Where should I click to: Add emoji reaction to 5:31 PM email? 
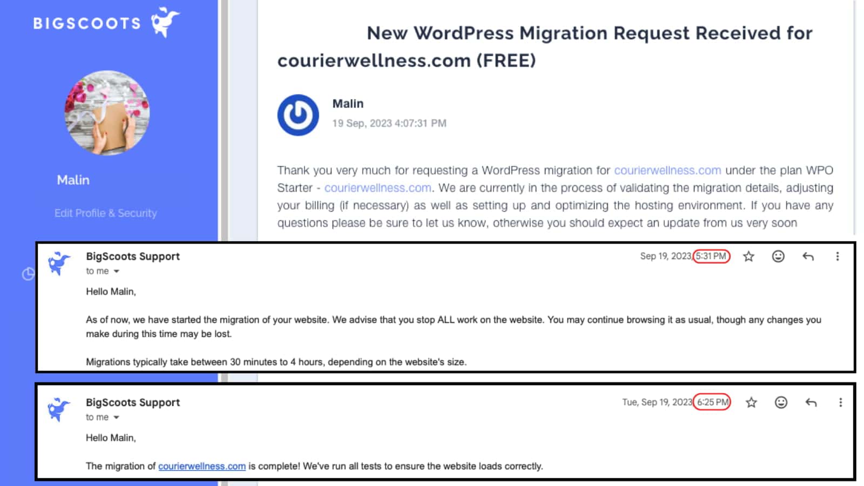778,256
